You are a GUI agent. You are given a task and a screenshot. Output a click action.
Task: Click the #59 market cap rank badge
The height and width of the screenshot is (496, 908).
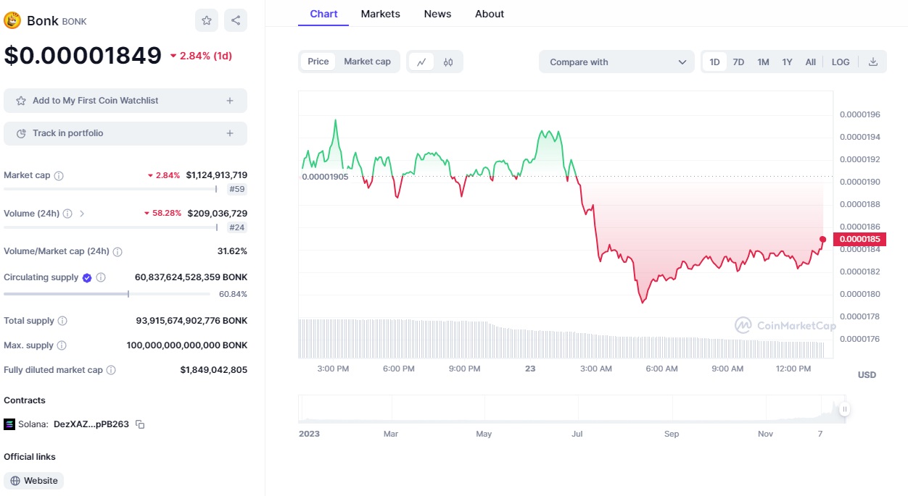[237, 189]
